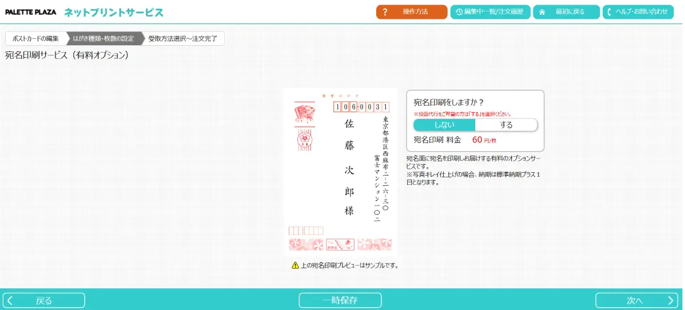Go to ポストカードの編集 step
This screenshot has height=310, width=685.
click(36, 38)
